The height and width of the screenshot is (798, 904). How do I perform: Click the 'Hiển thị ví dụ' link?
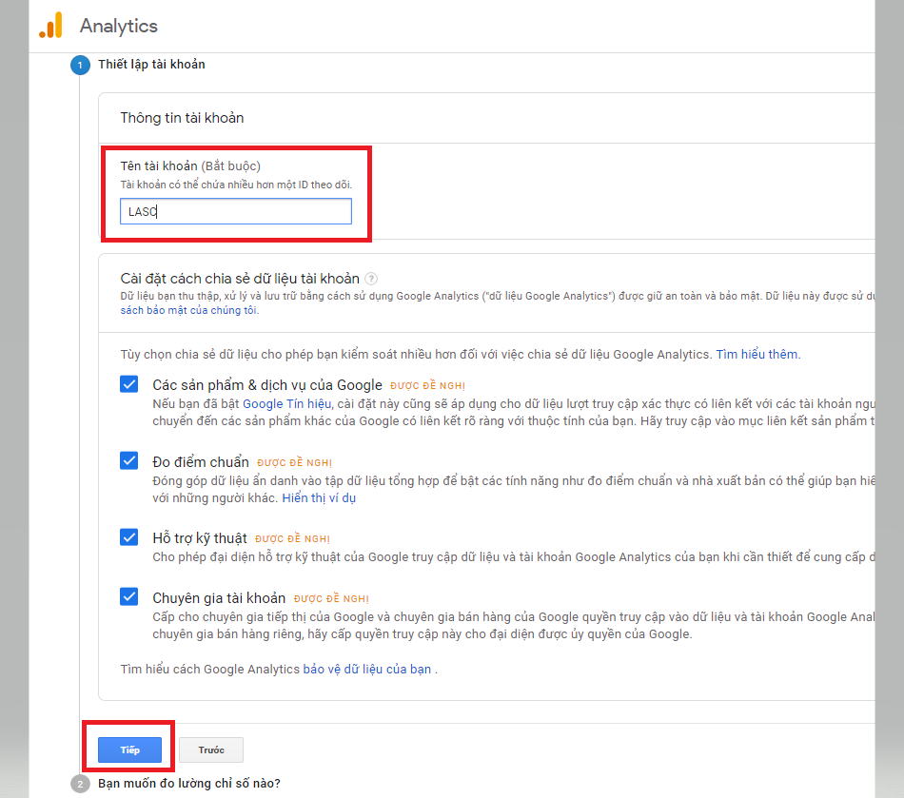point(318,498)
